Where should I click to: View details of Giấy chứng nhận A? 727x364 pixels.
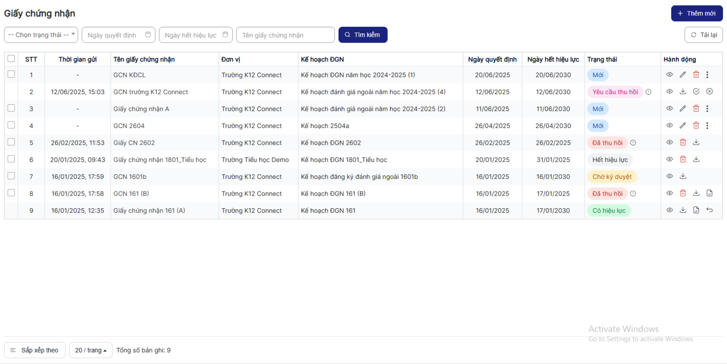tap(669, 109)
